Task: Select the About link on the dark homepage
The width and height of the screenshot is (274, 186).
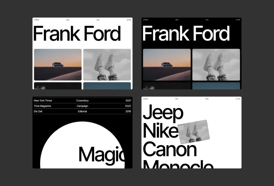Action: pos(207,19)
